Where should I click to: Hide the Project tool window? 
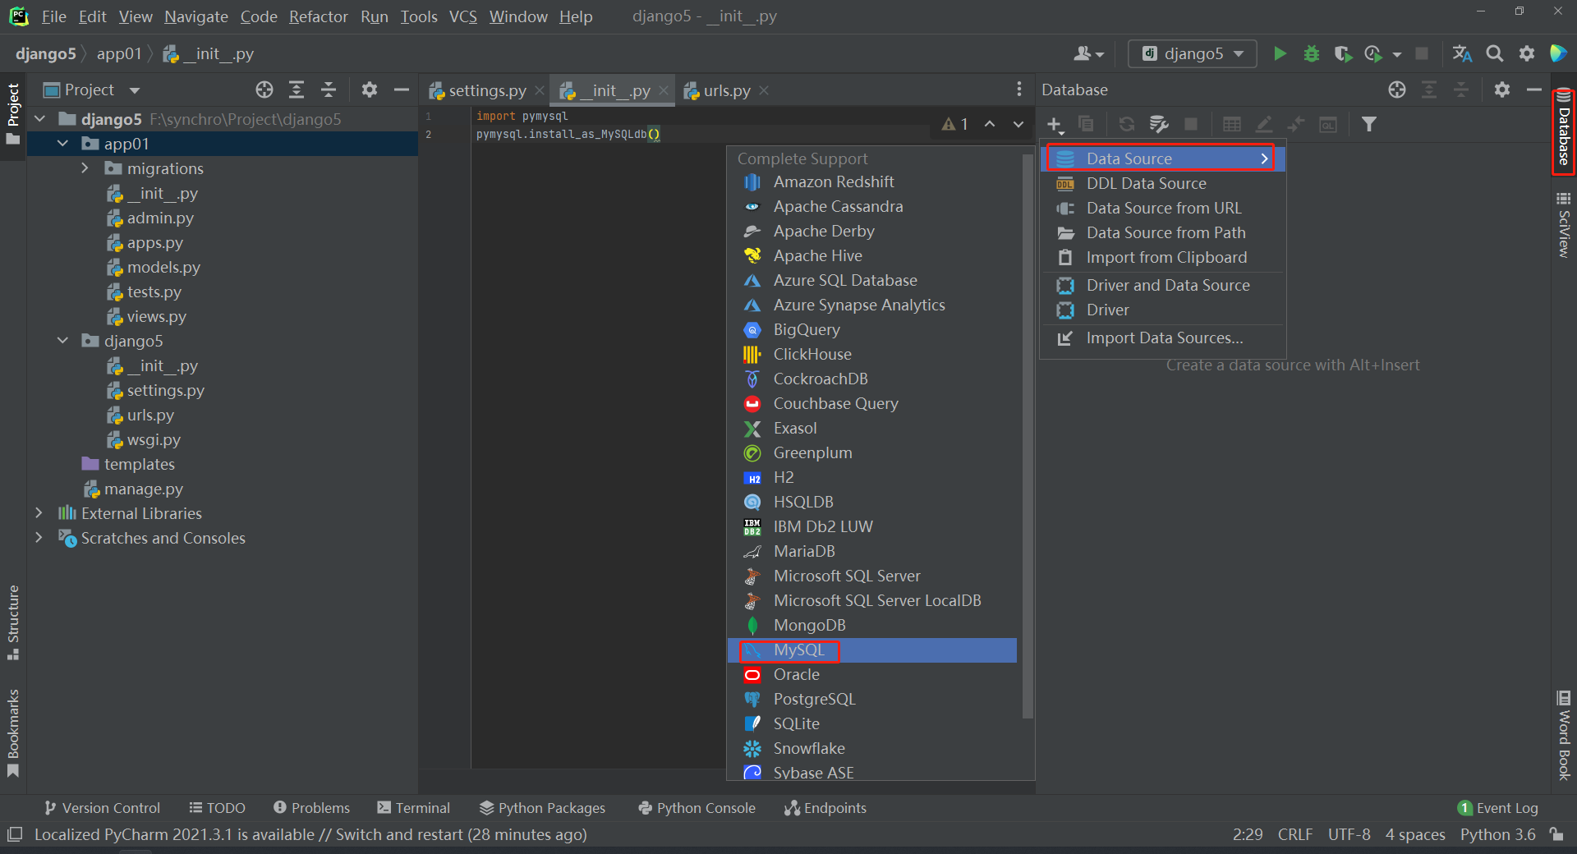pyautogui.click(x=402, y=90)
